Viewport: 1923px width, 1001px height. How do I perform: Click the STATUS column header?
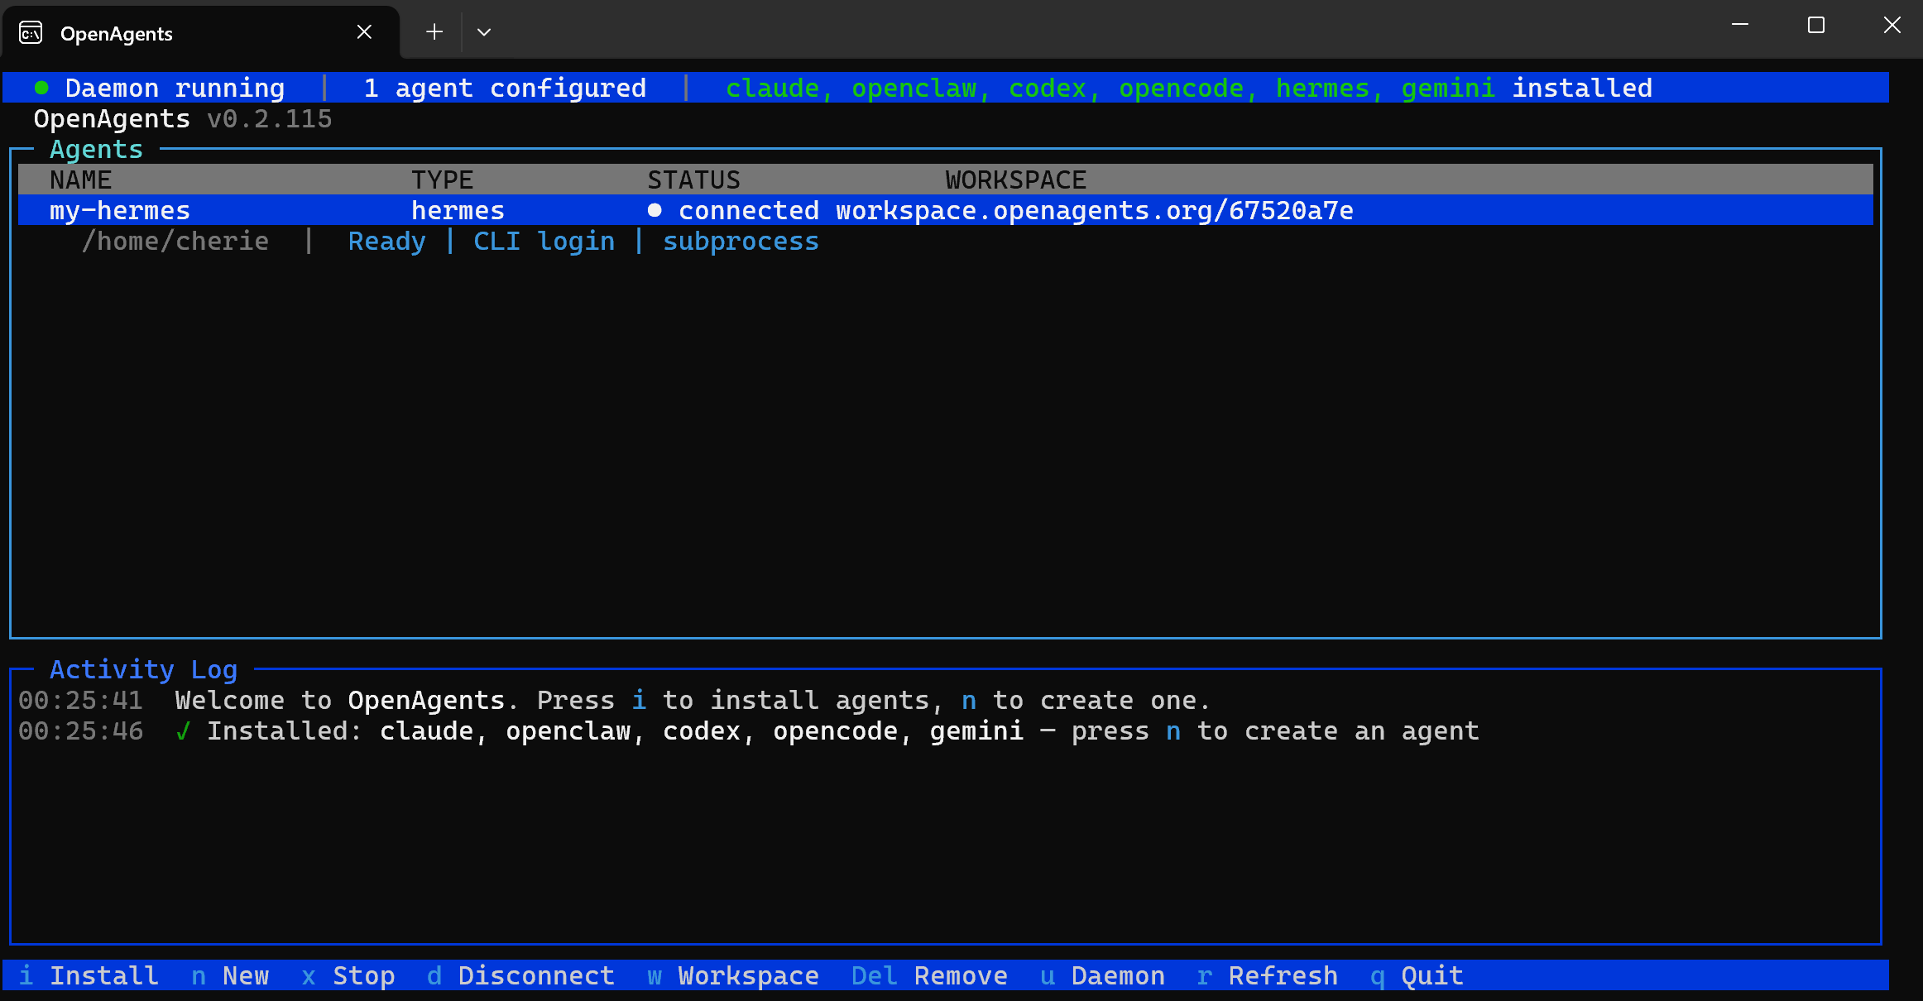tap(694, 180)
